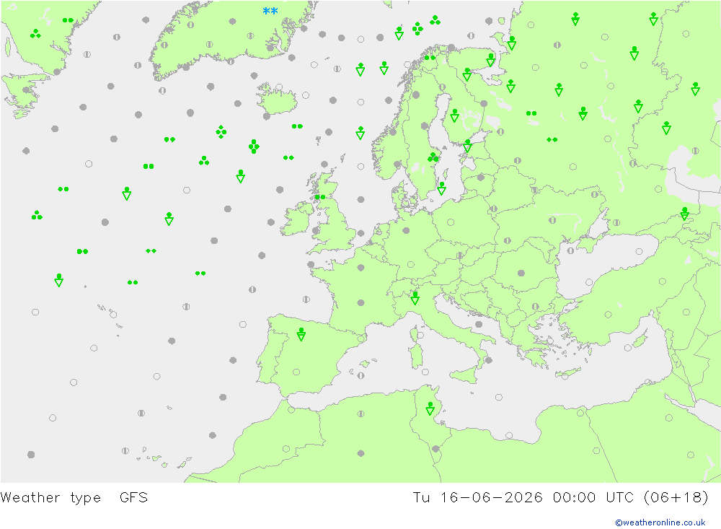This screenshot has width=721, height=529.
Task: Open the weatheronline.co.uk copyright link
Action: (660, 523)
